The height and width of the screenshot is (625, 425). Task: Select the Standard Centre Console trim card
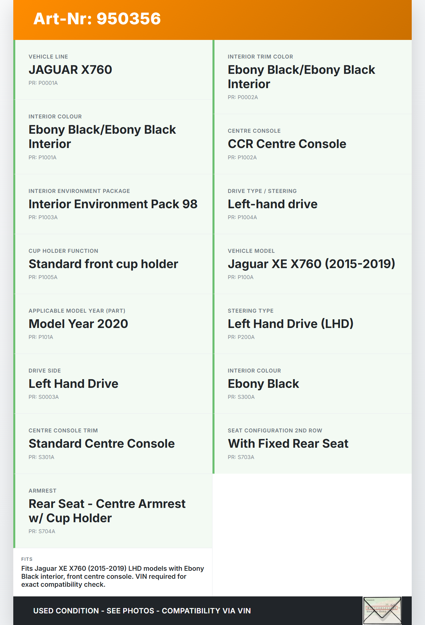point(114,443)
